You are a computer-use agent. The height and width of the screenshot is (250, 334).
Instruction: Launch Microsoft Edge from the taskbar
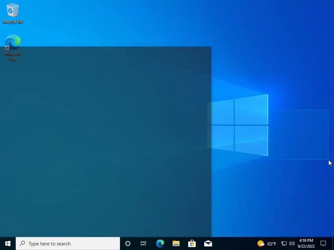160,243
